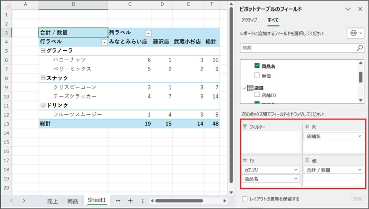
Task: Open hidden sheets ellipsis button
Action: (x=118, y=200)
